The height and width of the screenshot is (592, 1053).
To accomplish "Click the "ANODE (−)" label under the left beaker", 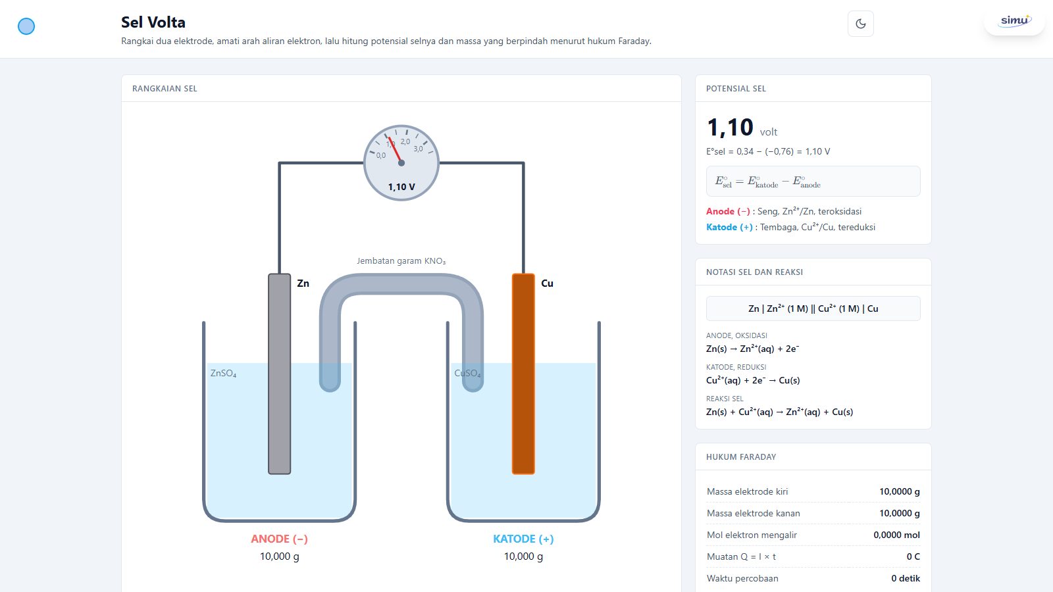I will point(279,539).
